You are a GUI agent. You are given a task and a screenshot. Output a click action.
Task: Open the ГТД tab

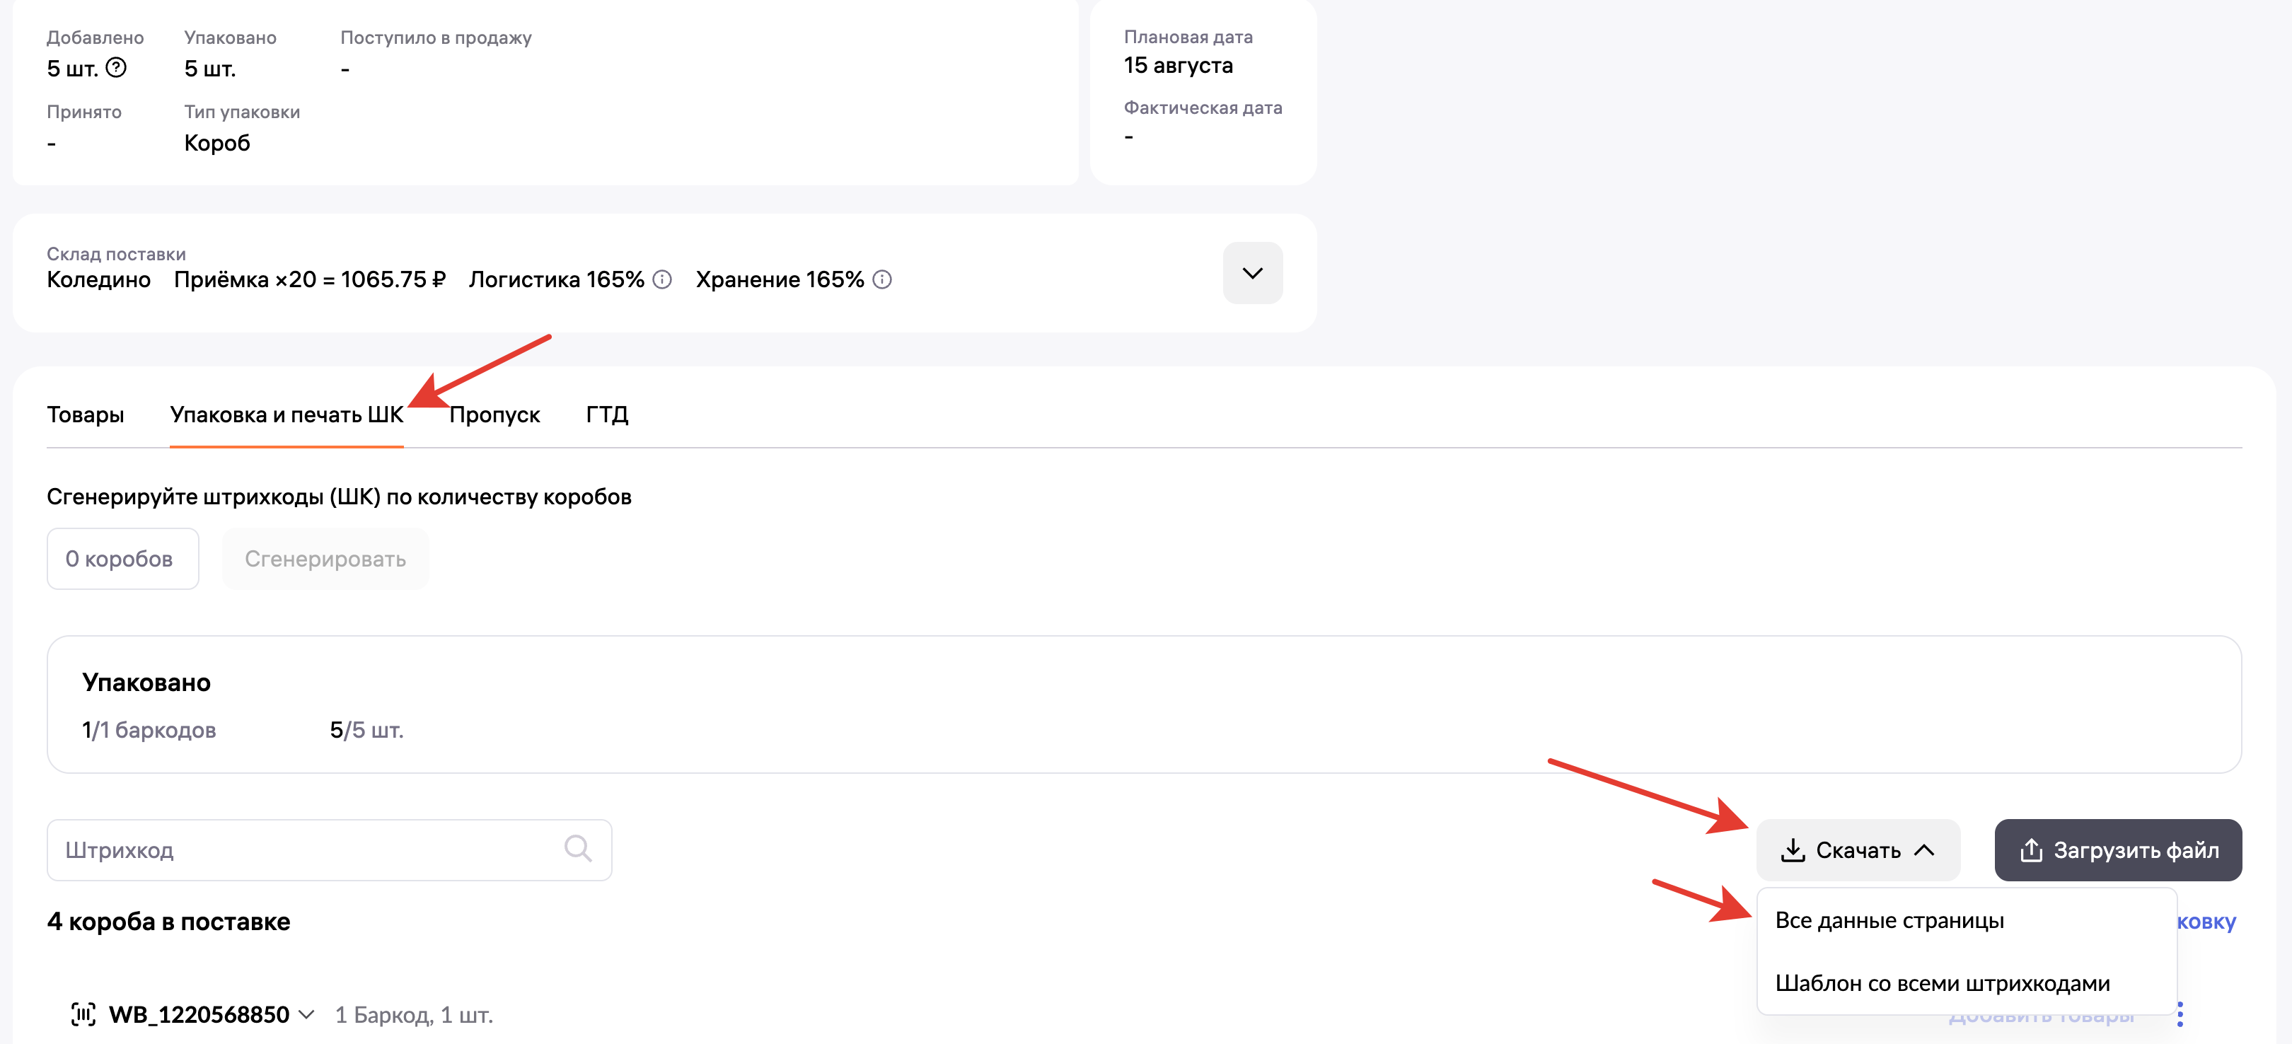[607, 414]
